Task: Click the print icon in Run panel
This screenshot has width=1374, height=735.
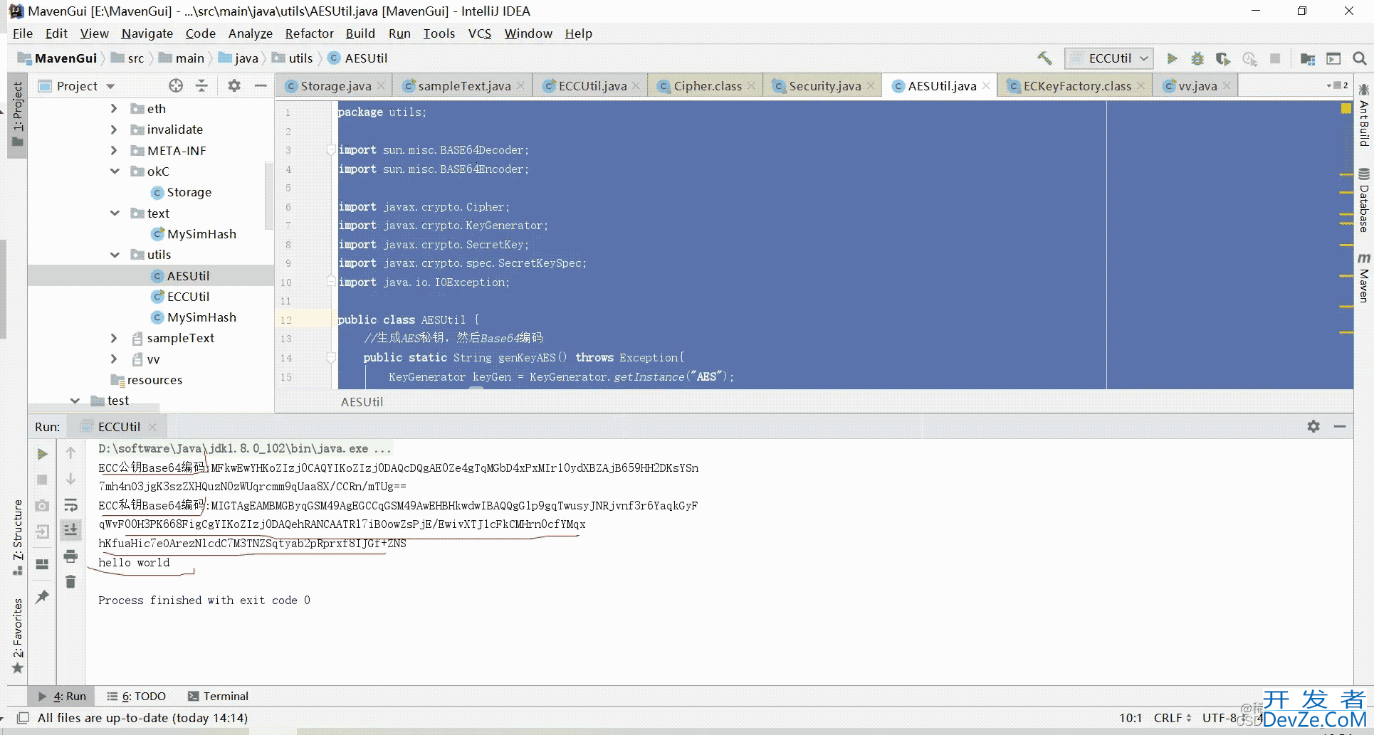Action: (x=70, y=556)
